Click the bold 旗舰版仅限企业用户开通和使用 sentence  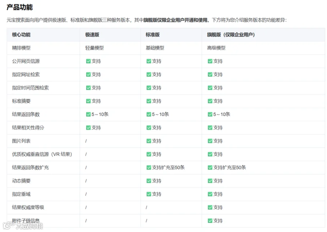[x=177, y=20]
